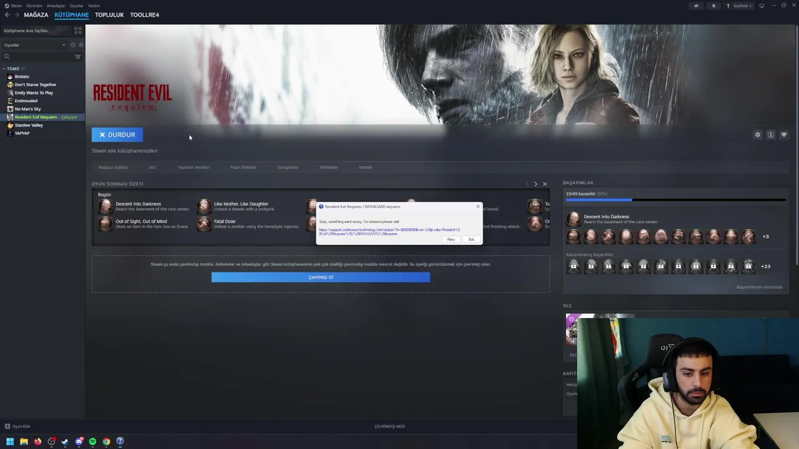Open Oyunlar category dropdown

click(x=34, y=45)
